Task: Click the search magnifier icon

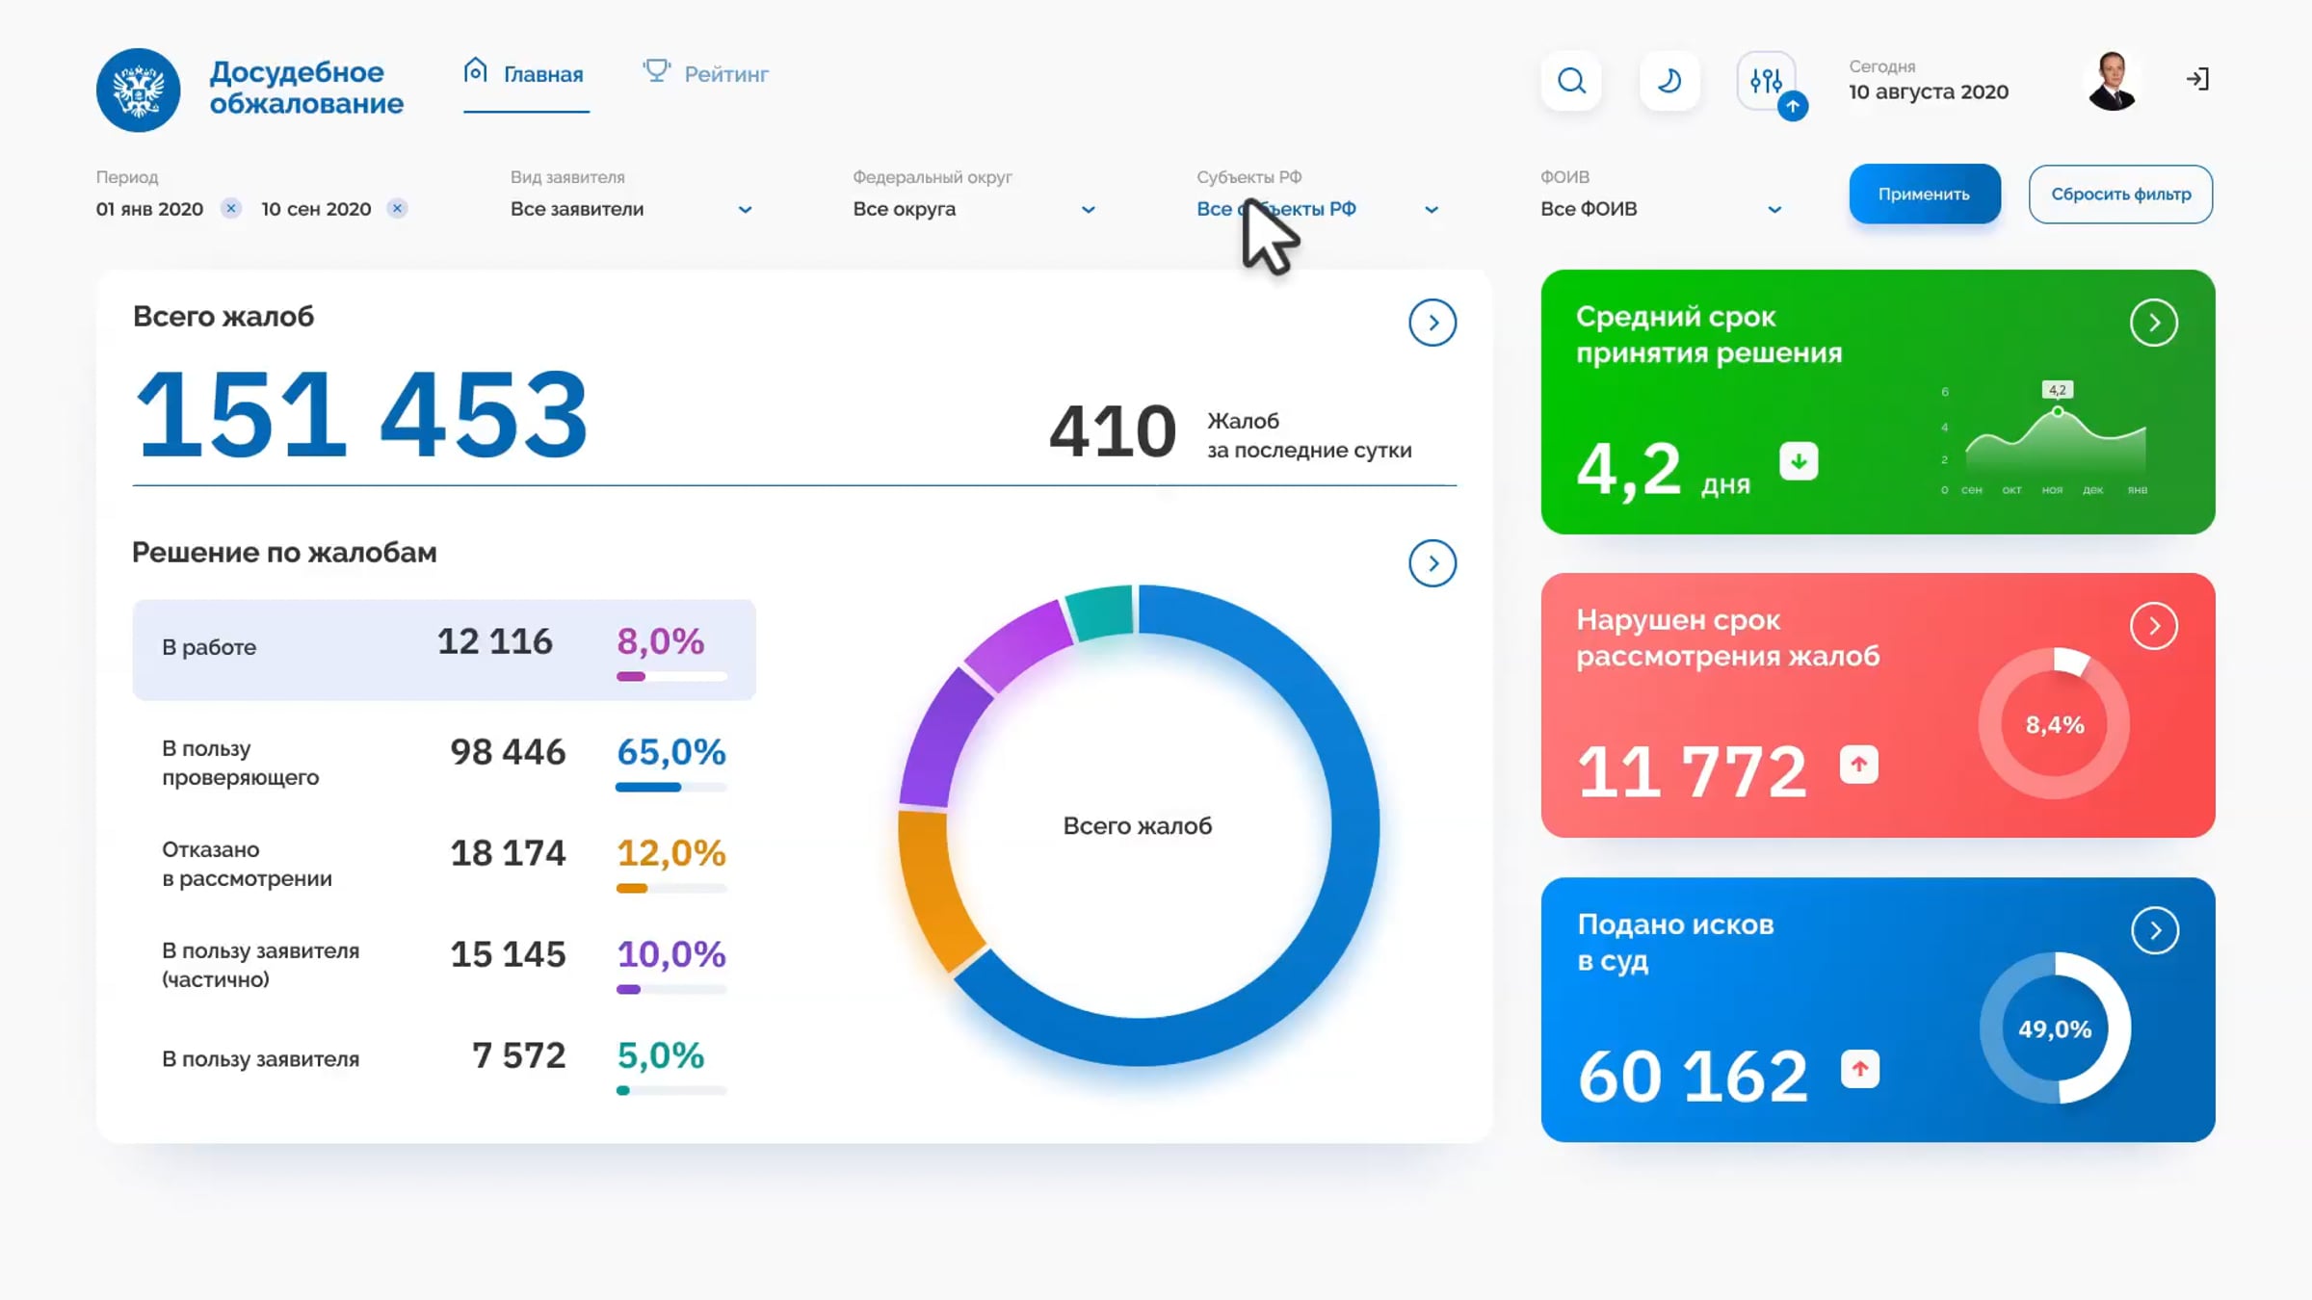Action: point(1571,81)
